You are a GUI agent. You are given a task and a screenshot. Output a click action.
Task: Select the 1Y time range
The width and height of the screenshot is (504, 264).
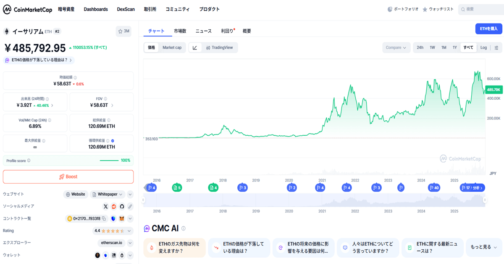pyautogui.click(x=454, y=48)
